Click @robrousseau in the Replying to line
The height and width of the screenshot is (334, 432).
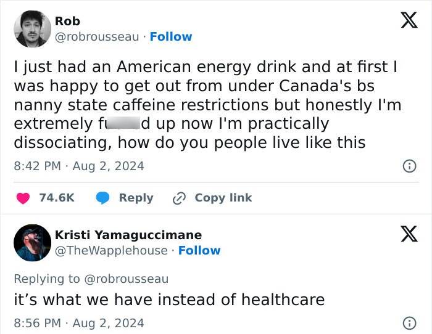click(125, 279)
